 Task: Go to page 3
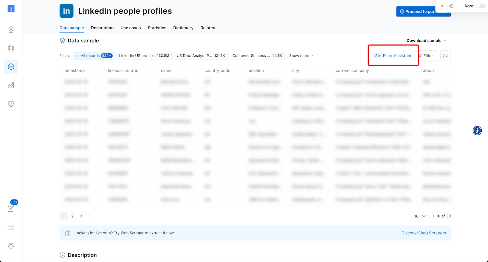[81, 216]
